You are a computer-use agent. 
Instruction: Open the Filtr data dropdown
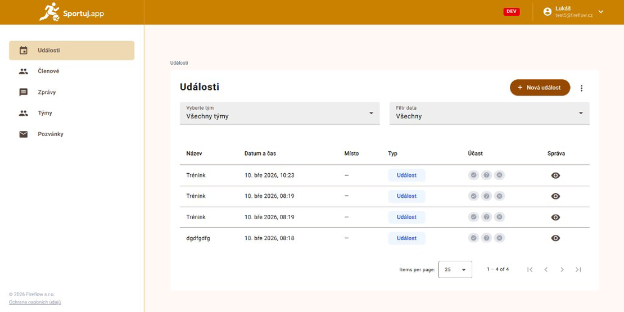coord(489,113)
